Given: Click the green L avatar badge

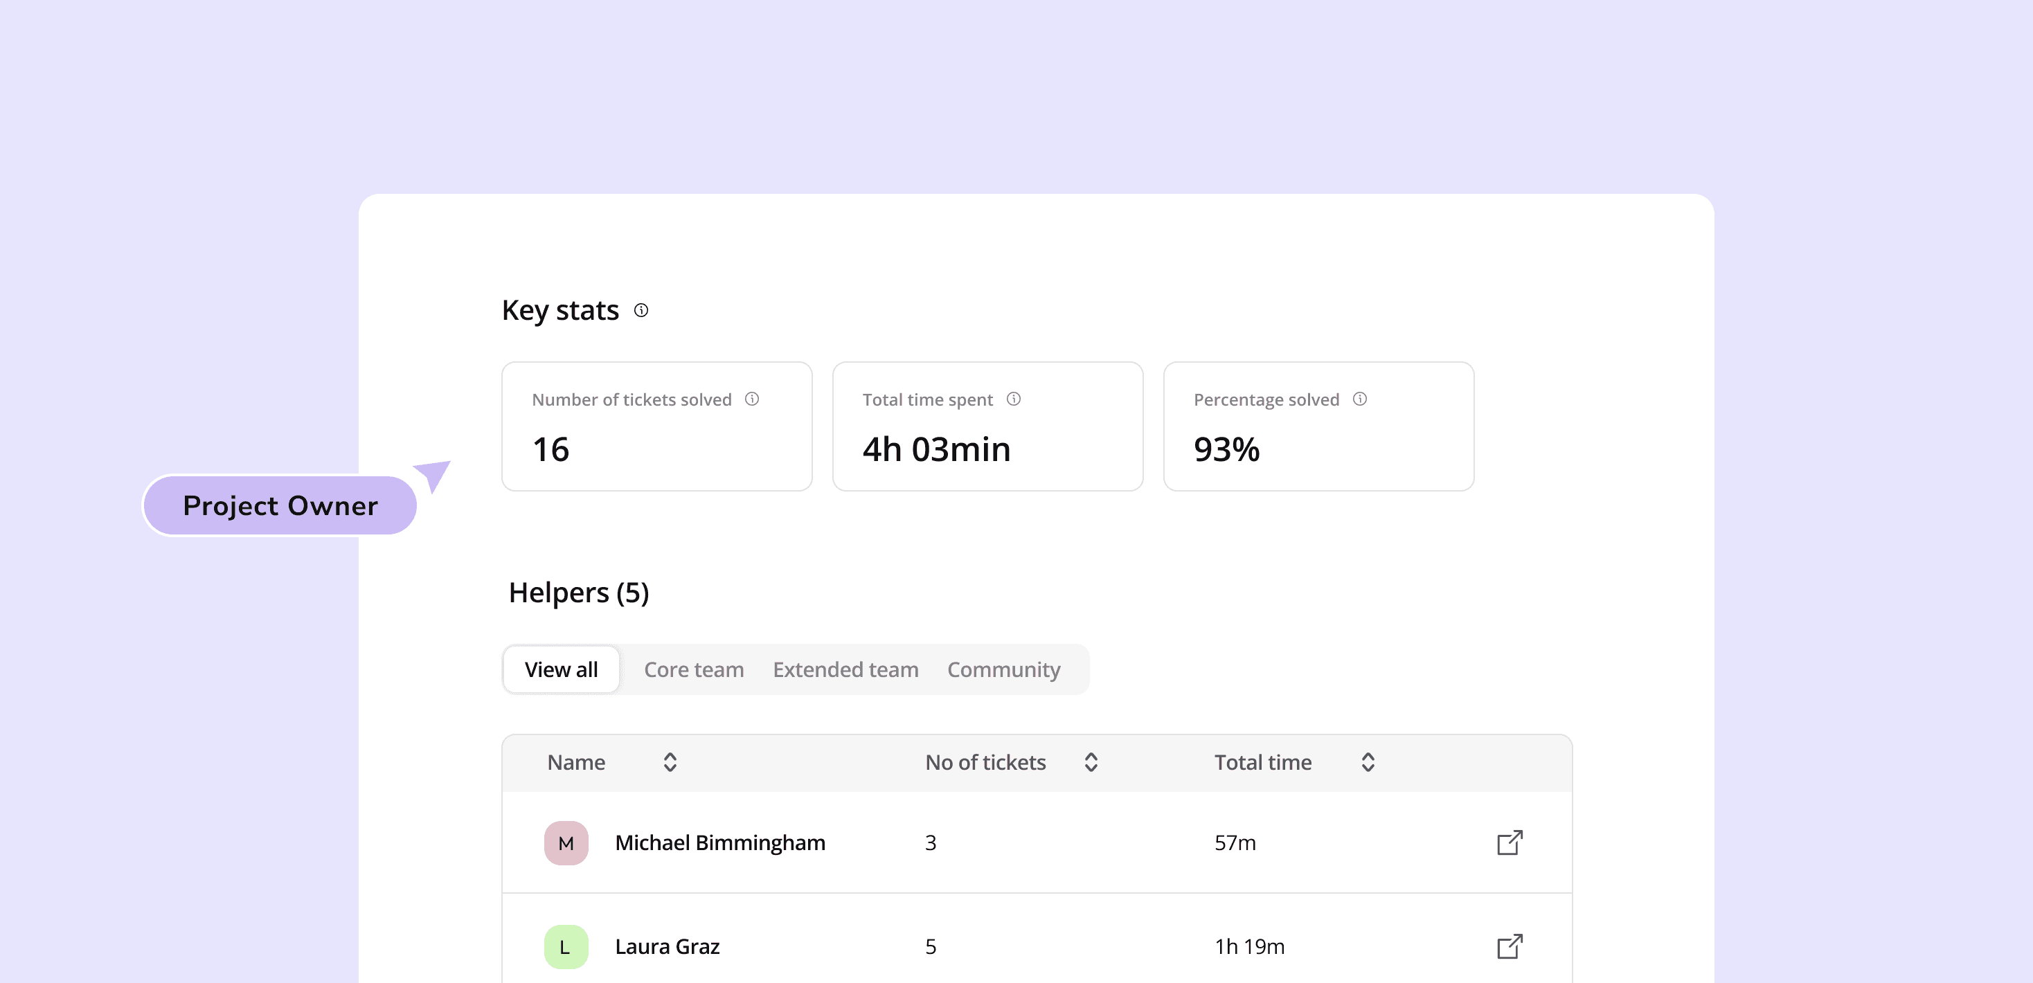Looking at the screenshot, I should [x=566, y=946].
